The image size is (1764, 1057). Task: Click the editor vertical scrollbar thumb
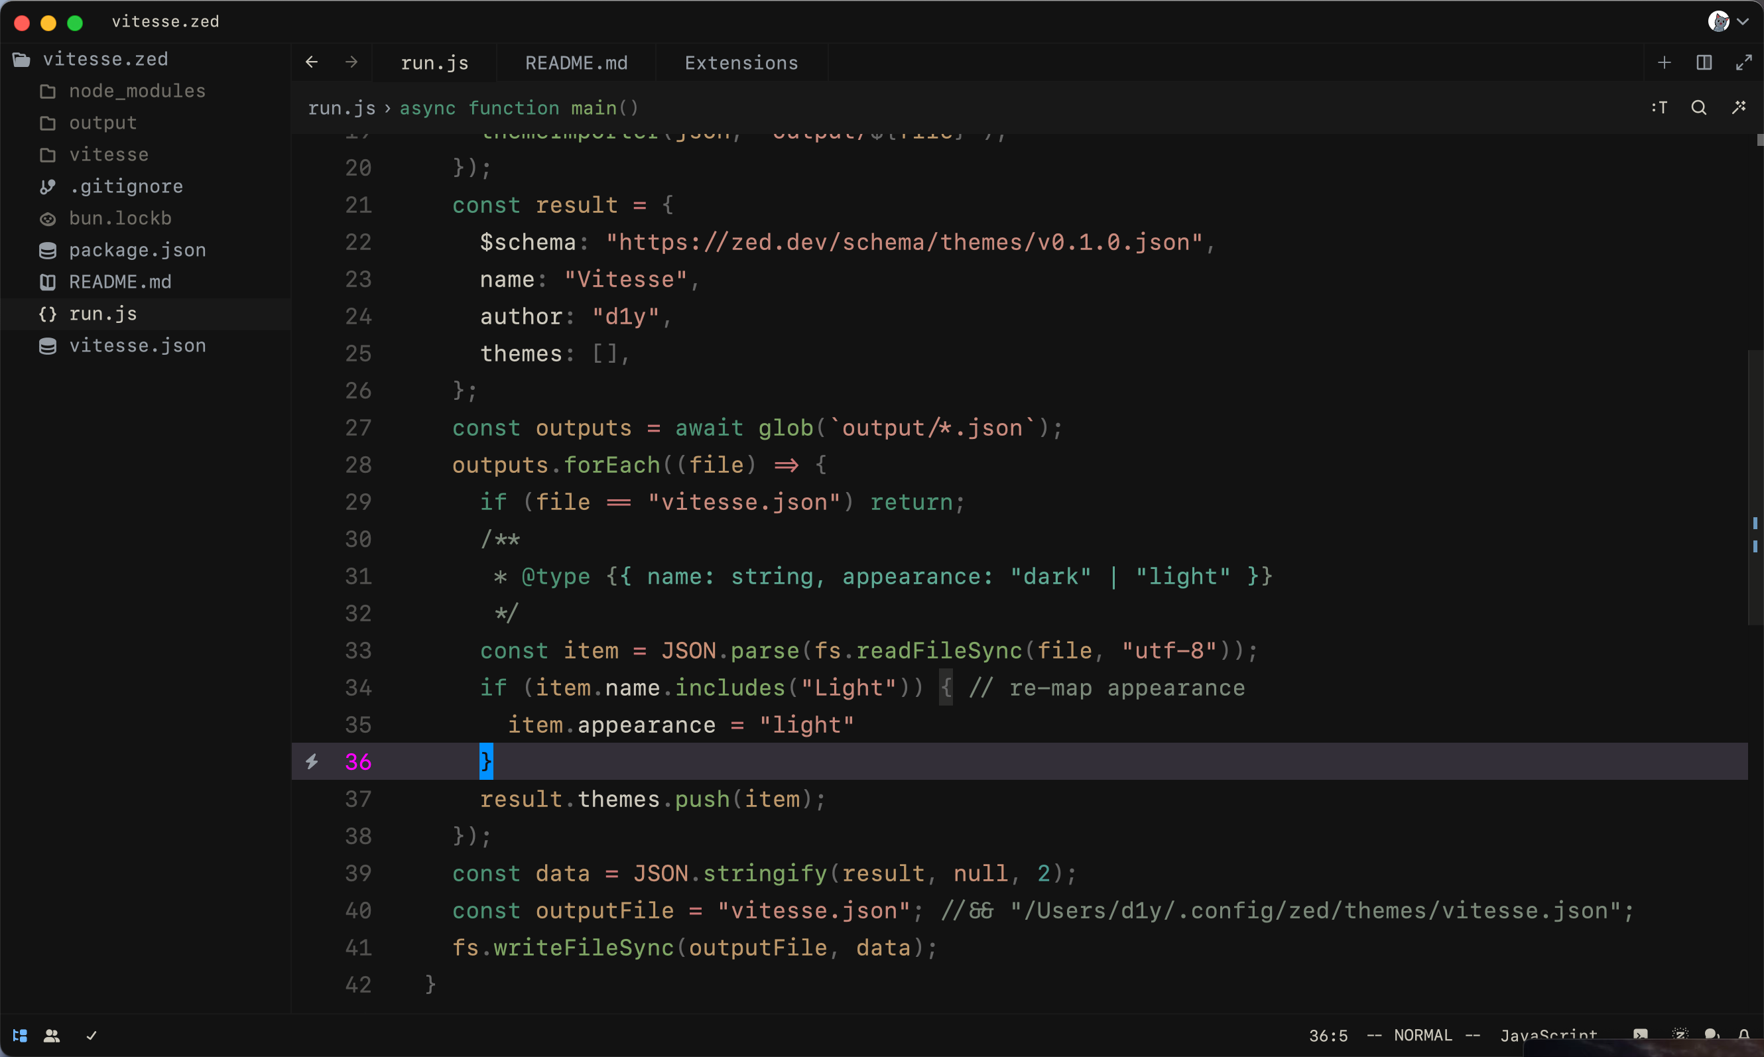(x=1756, y=487)
